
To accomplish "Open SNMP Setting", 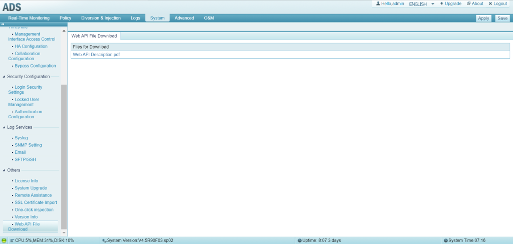I will (x=28, y=145).
